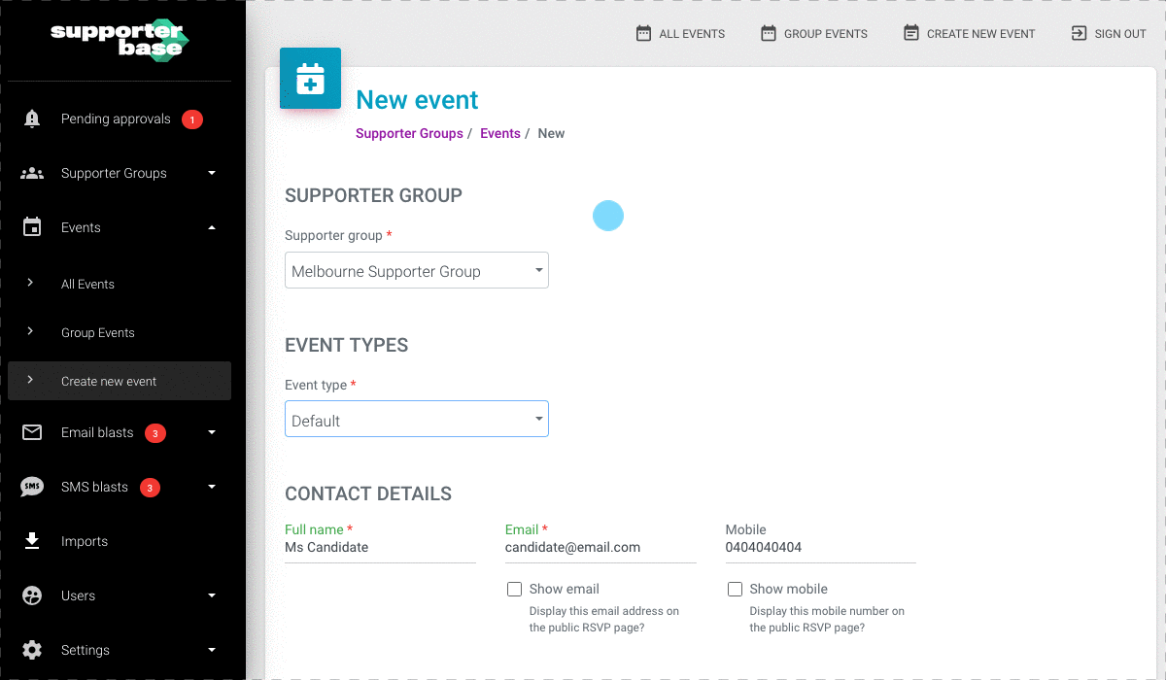The image size is (1166, 680).
Task: Open the Supporter group dropdown
Action: point(416,271)
